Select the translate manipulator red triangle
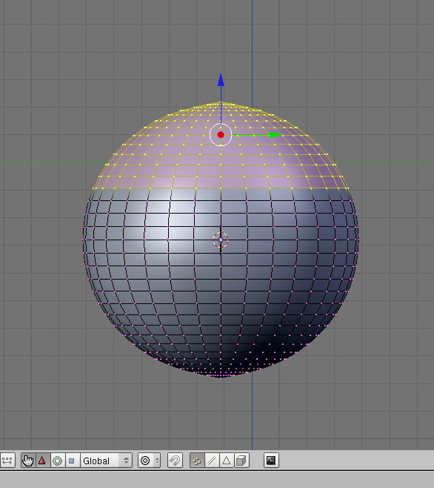Image resolution: width=434 pixels, height=488 pixels. click(42, 461)
